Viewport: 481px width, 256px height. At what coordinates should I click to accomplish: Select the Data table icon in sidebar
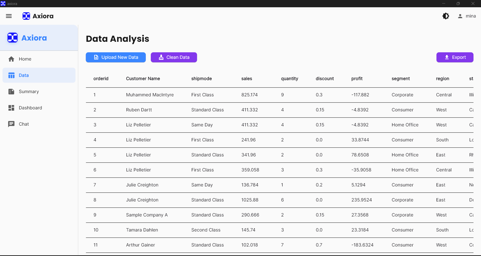[11, 75]
